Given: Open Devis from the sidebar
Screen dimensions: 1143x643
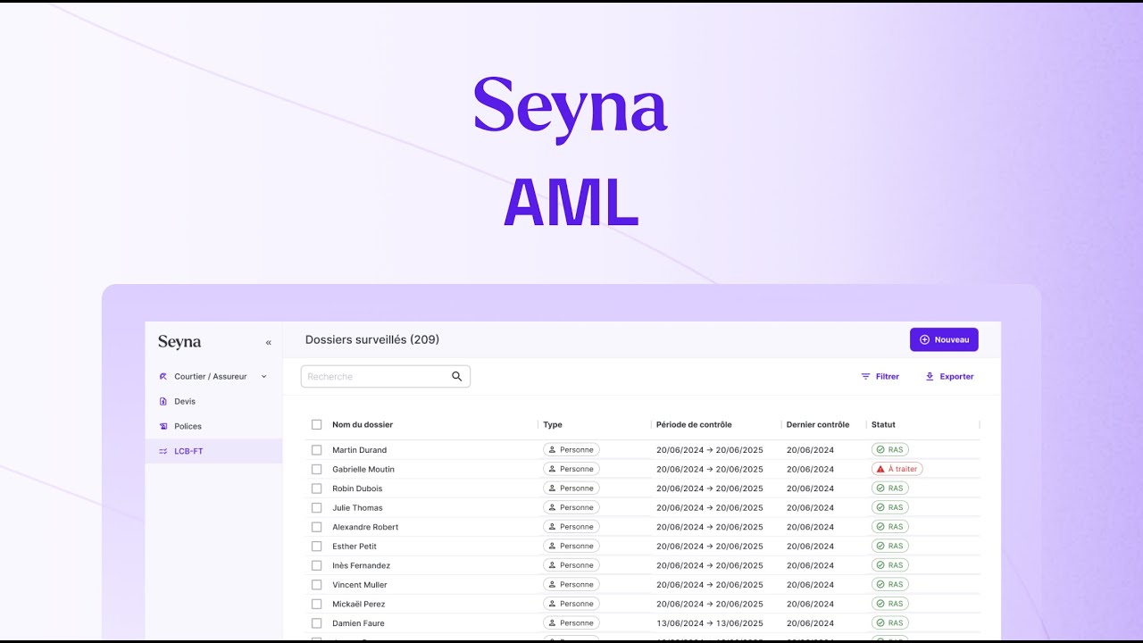Looking at the screenshot, I should coord(213,402).
